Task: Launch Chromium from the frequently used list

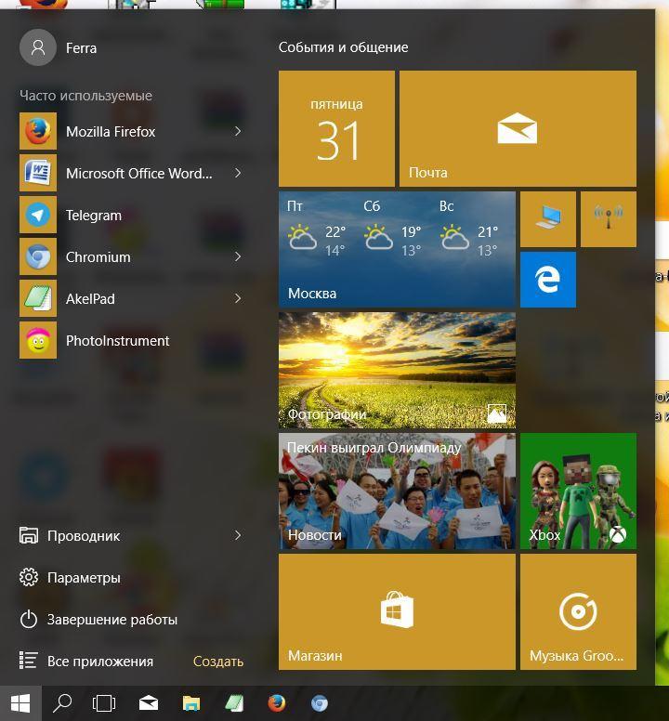Action: tap(38, 256)
